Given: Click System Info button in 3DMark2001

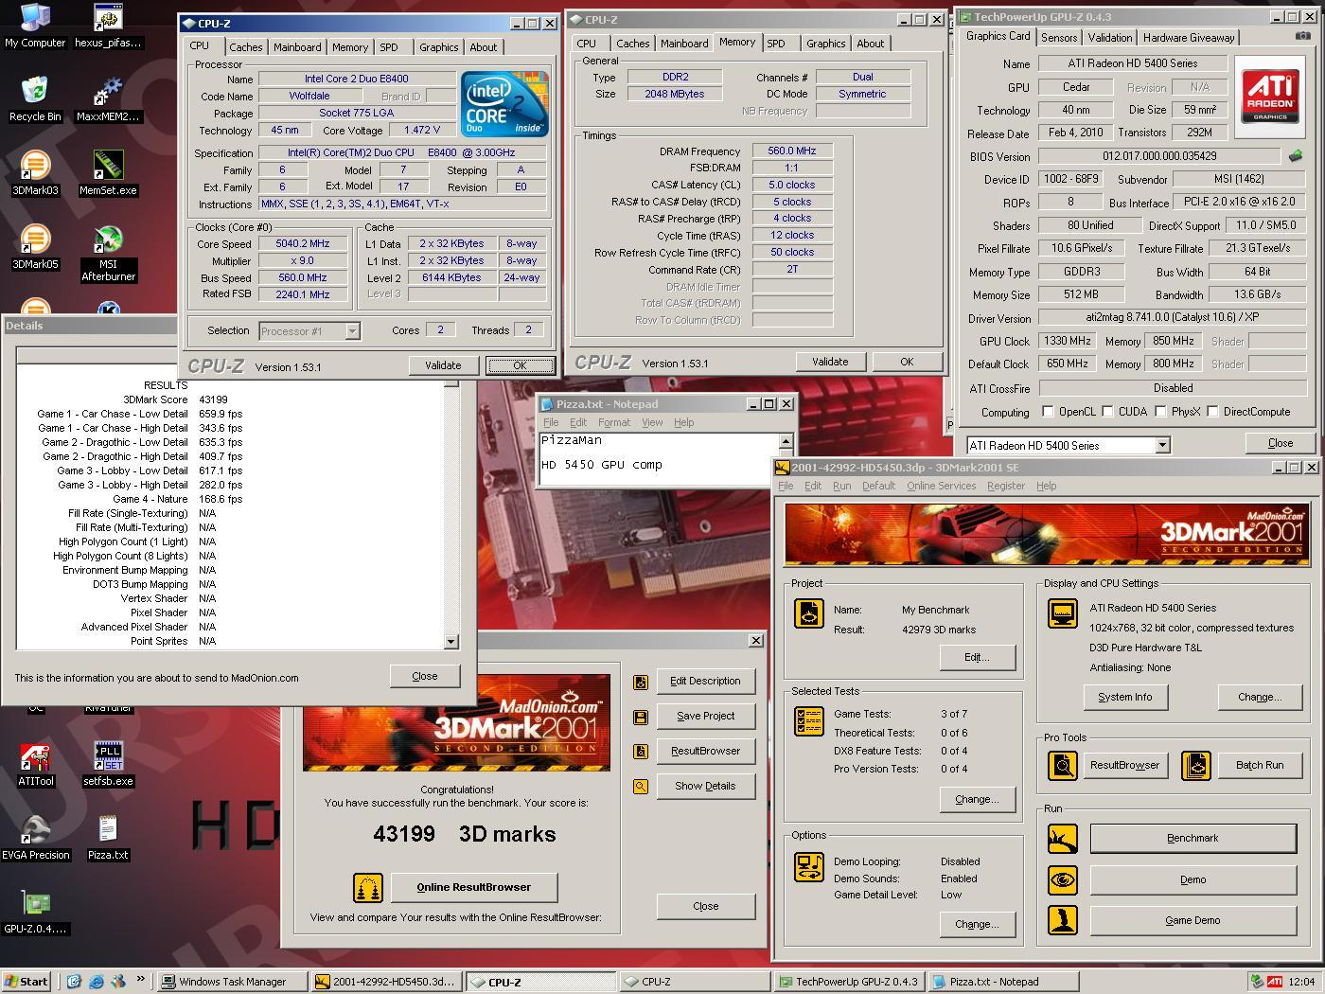Looking at the screenshot, I should point(1125,697).
